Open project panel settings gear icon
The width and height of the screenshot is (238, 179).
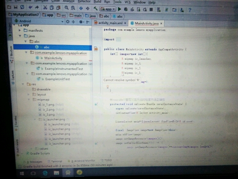[x=81, y=22]
